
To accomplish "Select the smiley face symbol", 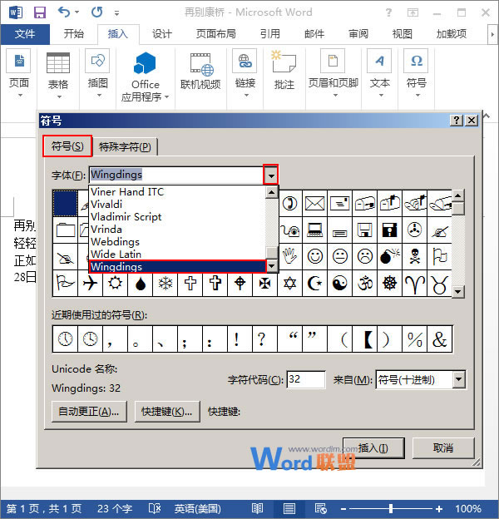I will [x=314, y=256].
